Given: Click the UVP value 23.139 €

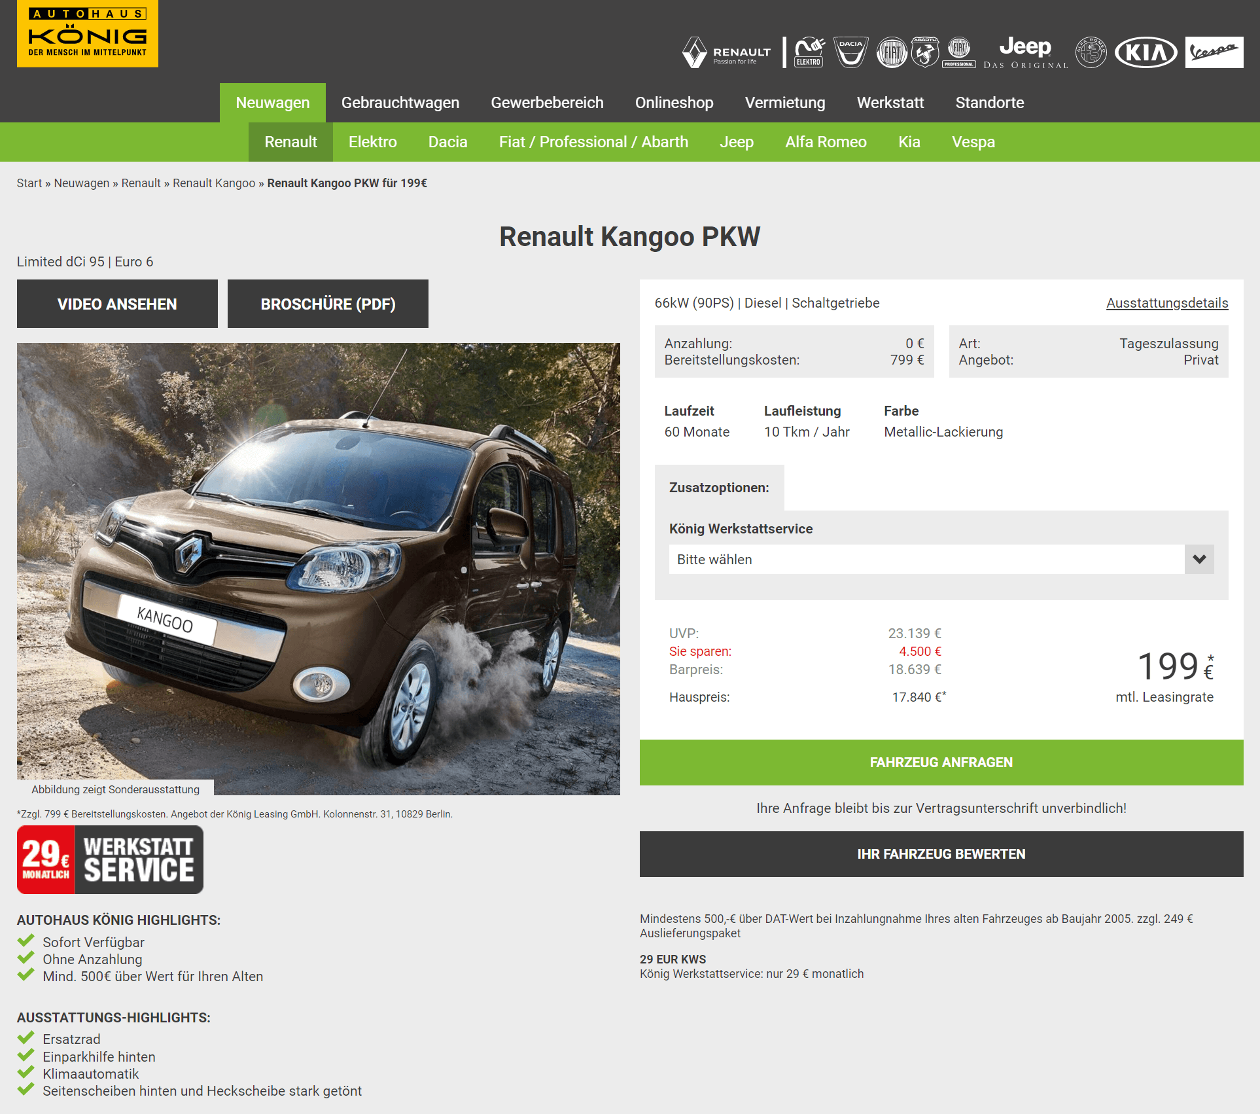Looking at the screenshot, I should [915, 634].
